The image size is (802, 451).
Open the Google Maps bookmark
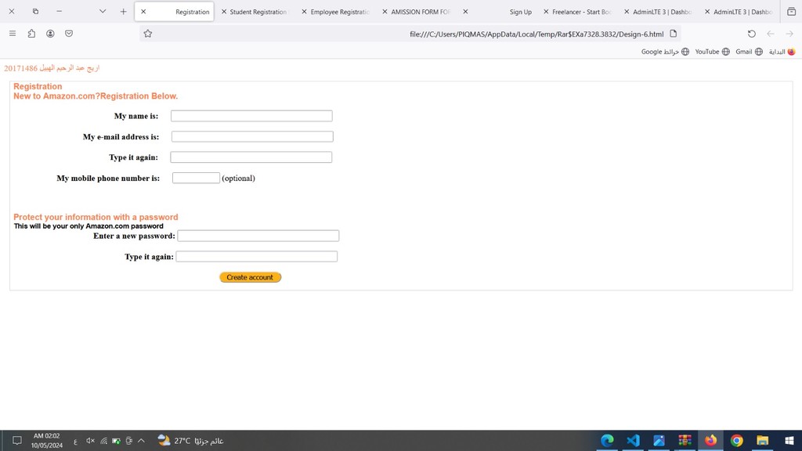[666, 52]
